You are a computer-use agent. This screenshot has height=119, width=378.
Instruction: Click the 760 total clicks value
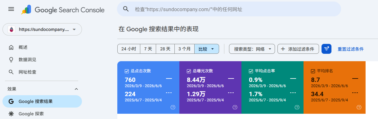click(x=130, y=80)
